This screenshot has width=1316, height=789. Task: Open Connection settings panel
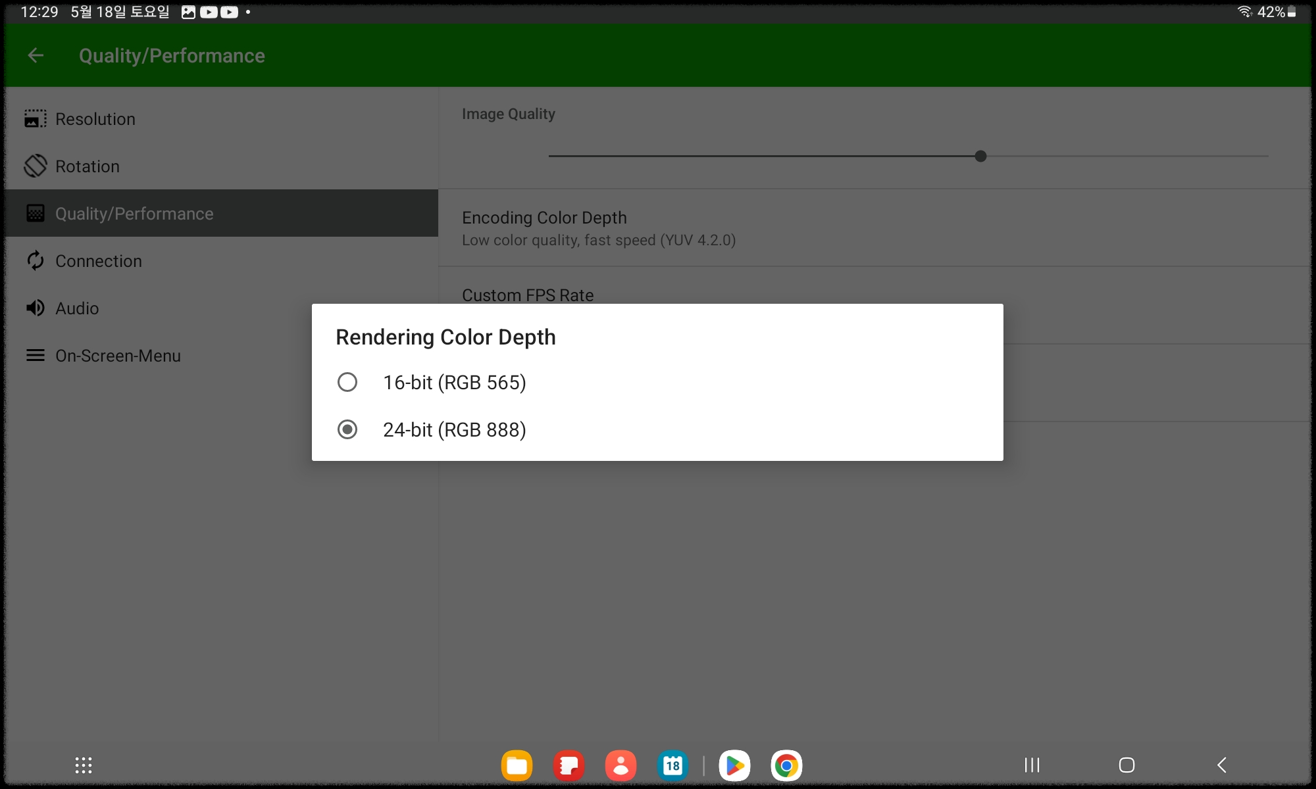click(x=98, y=260)
